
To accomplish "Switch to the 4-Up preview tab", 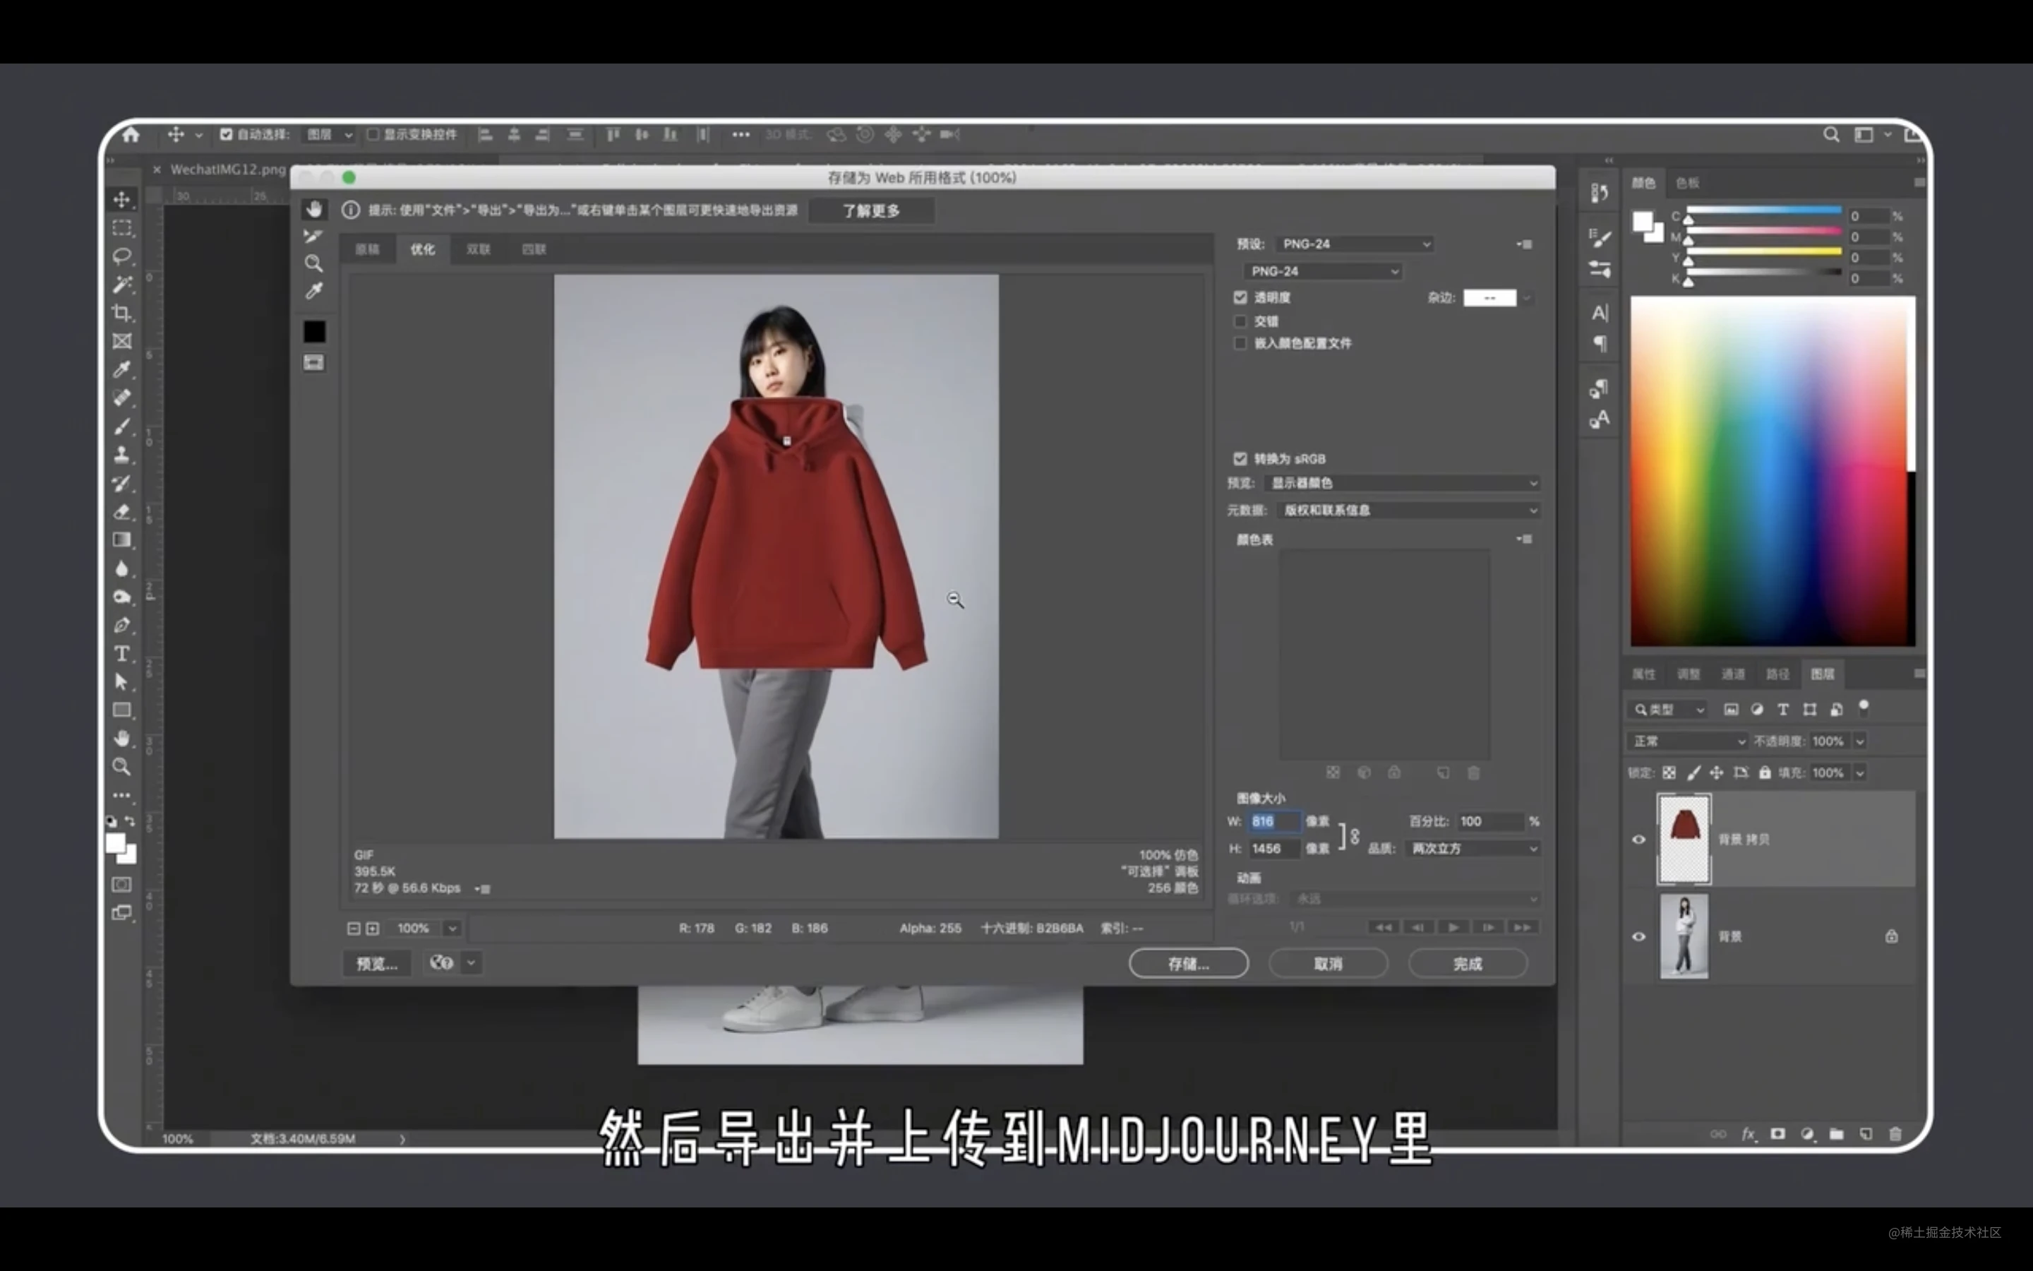I will click(x=534, y=250).
